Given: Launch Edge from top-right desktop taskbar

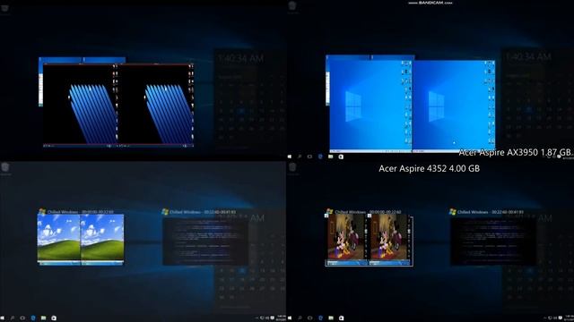Looking at the screenshot, I should (x=320, y=157).
